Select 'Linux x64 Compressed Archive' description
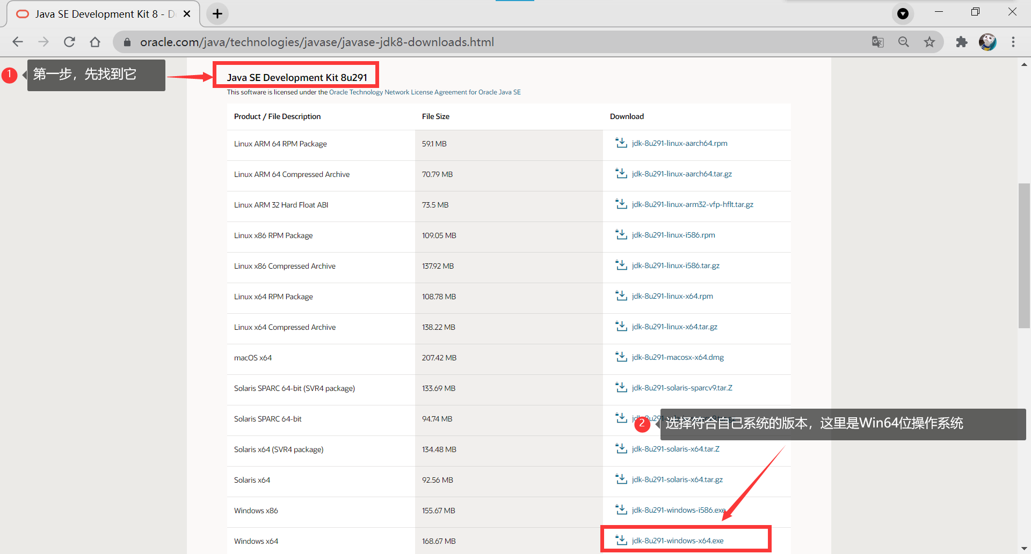 [285, 327]
